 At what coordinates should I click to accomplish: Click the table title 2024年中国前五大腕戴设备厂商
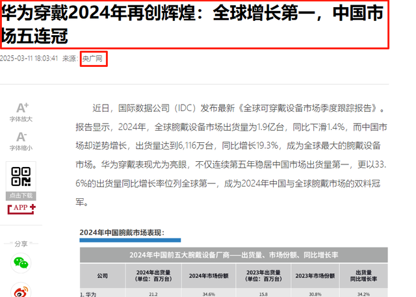pyautogui.click(x=234, y=255)
